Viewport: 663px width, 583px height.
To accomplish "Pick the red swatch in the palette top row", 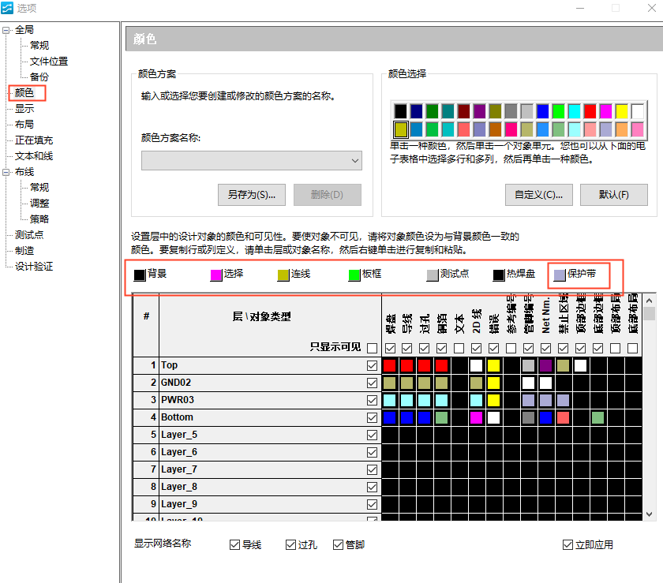I will (590, 111).
